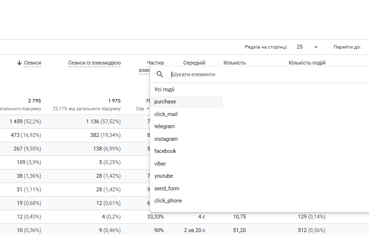The width and height of the screenshot is (369, 235).
Task: Click cell 382 (19,34%)
Action: (105, 135)
